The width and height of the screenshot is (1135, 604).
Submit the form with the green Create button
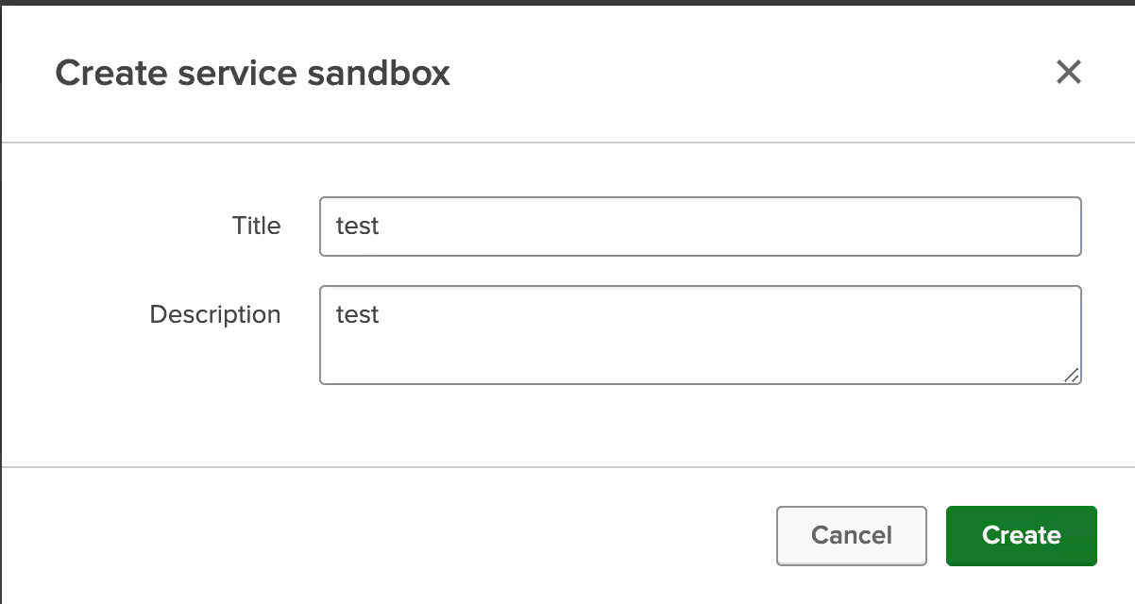coord(1021,535)
